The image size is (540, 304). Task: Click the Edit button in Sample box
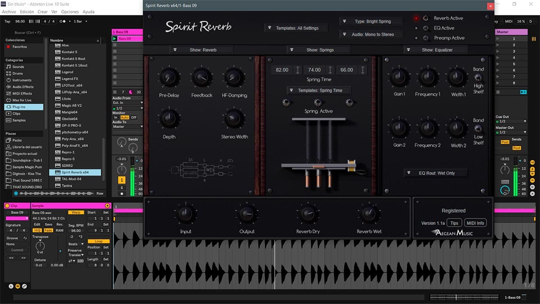tap(37, 224)
